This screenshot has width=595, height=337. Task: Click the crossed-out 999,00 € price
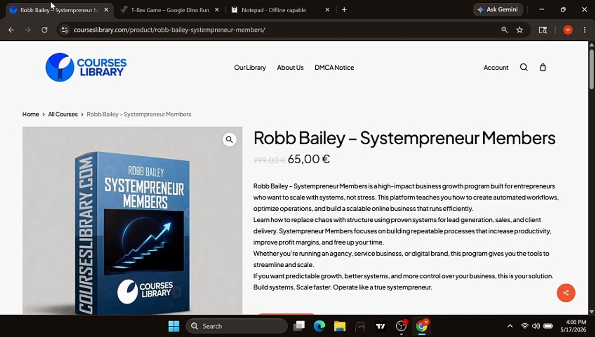[x=269, y=160]
